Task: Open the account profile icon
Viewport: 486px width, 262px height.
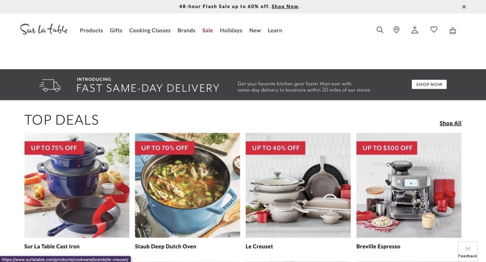Action: pos(415,30)
